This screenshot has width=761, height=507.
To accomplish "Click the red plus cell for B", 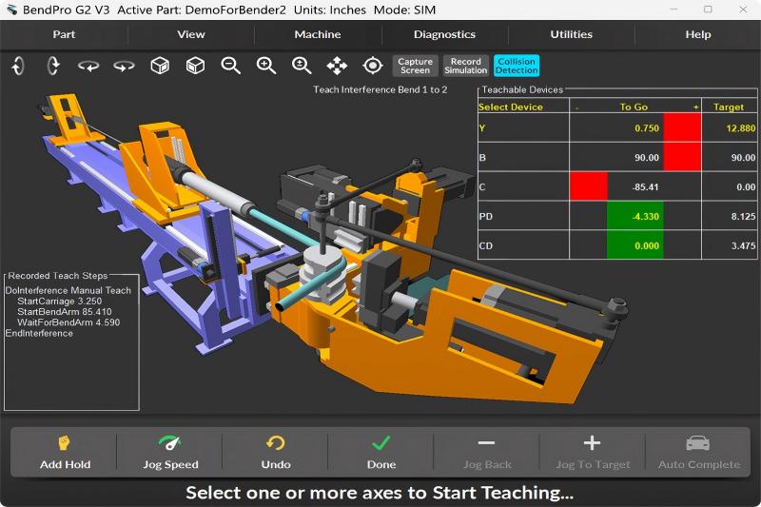I will click(681, 157).
